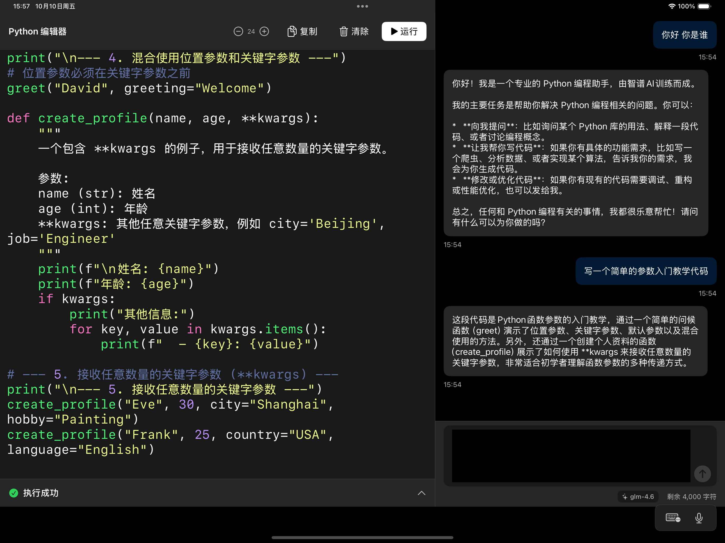Tap the green execution success checkmark

tap(14, 493)
